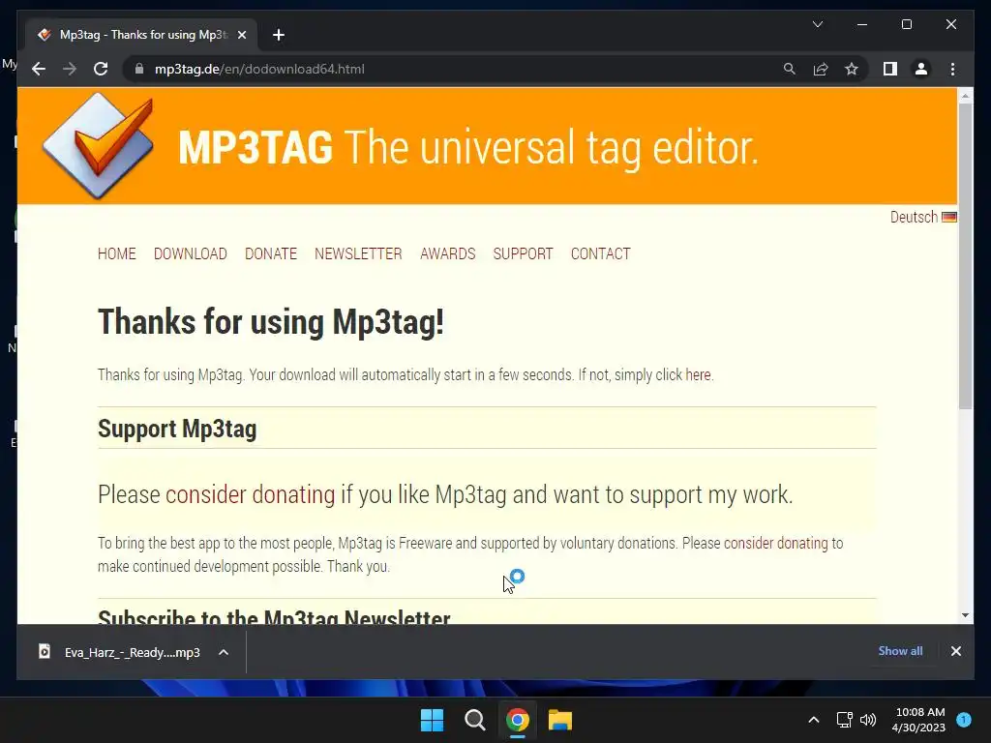
Task: Click the scrollbar up arrow
Action: (965, 96)
